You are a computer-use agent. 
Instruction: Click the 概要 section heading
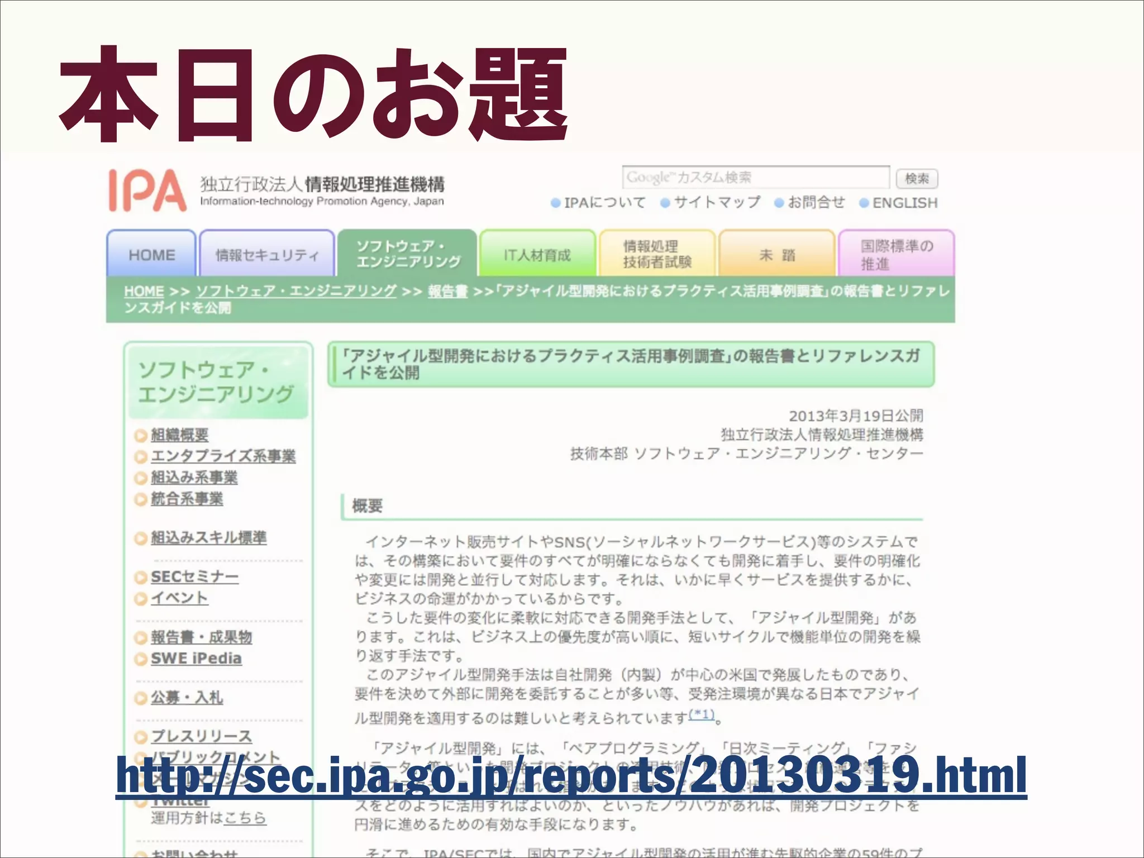[367, 506]
